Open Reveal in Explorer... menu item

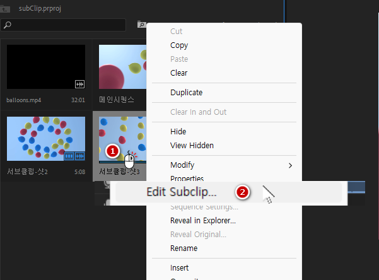coord(202,221)
